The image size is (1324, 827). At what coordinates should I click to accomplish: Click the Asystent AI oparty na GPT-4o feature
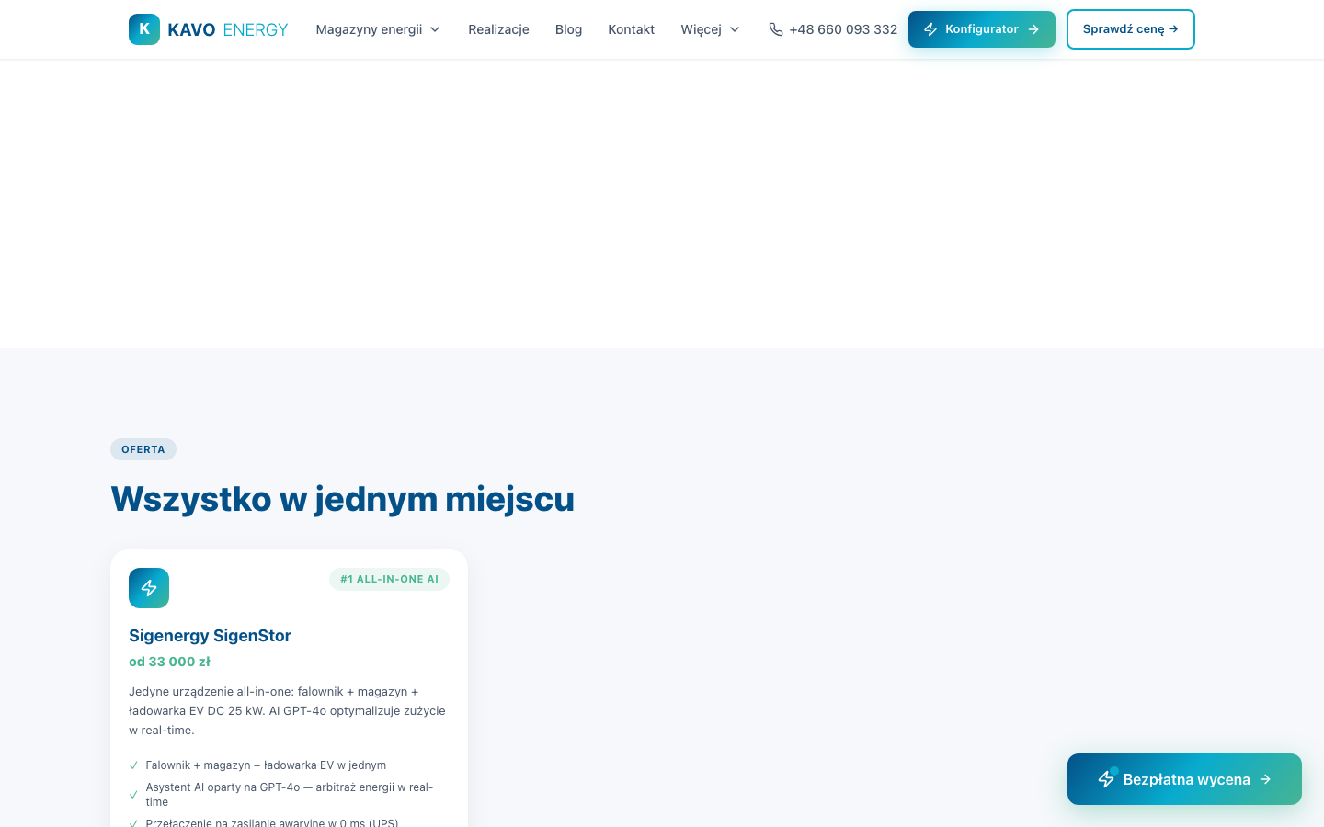click(290, 795)
